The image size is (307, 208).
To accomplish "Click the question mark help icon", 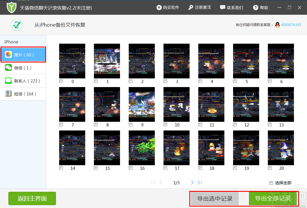I will (255, 8).
